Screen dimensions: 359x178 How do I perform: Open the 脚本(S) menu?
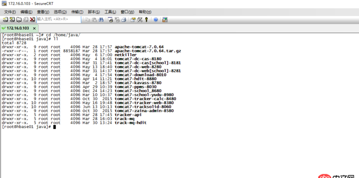94,12
